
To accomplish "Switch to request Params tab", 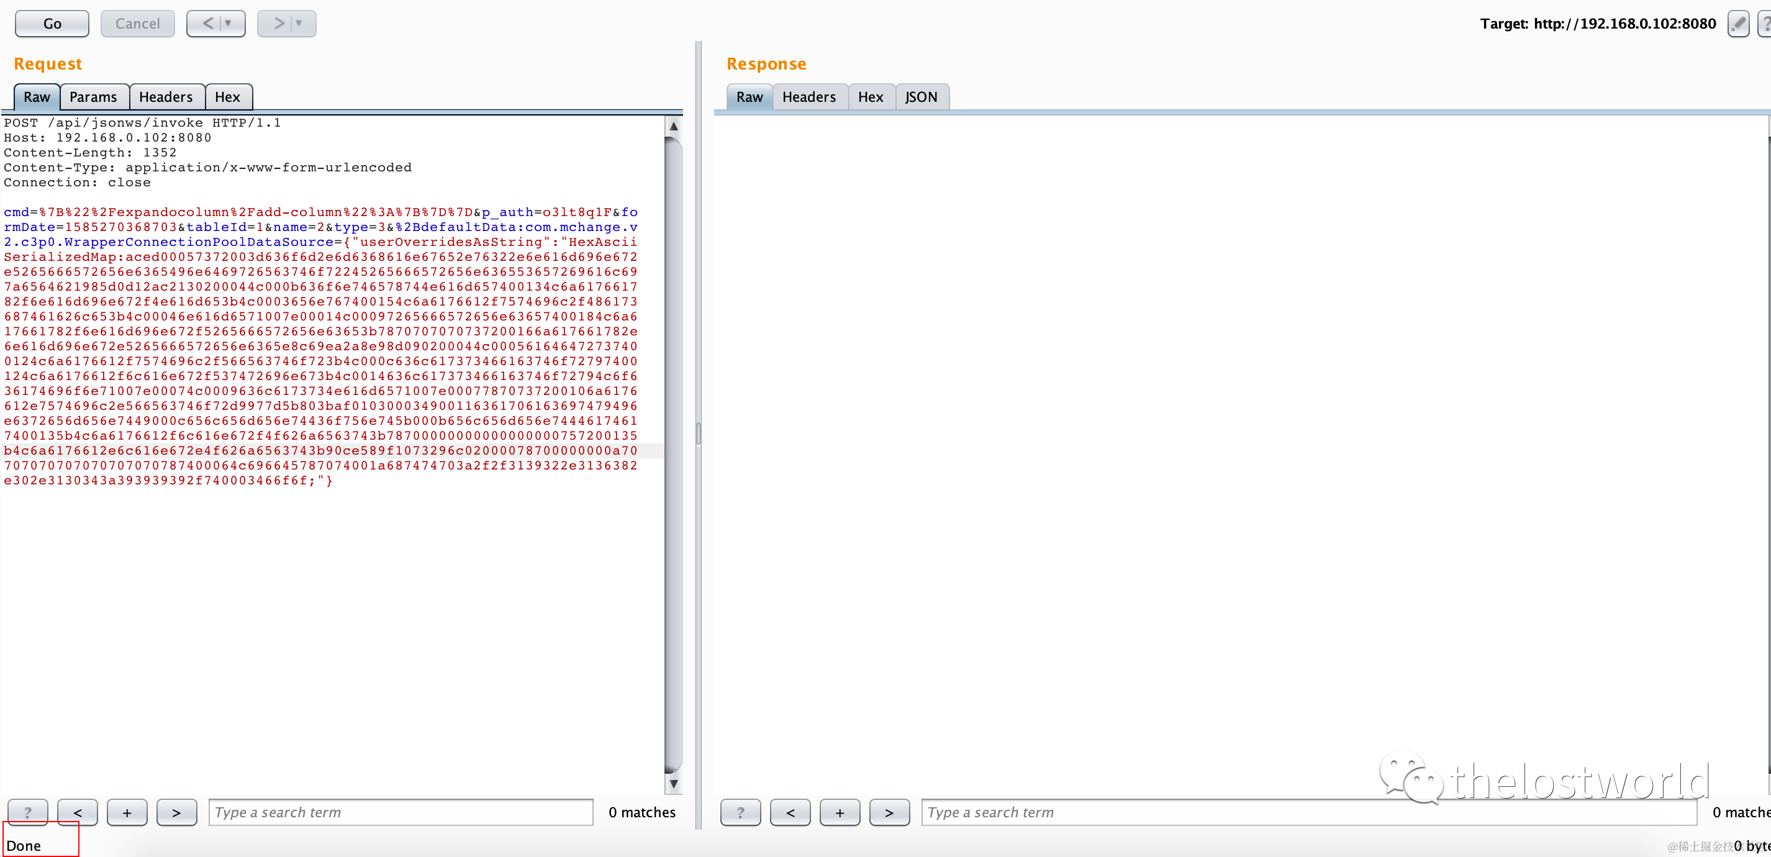I will [x=94, y=97].
